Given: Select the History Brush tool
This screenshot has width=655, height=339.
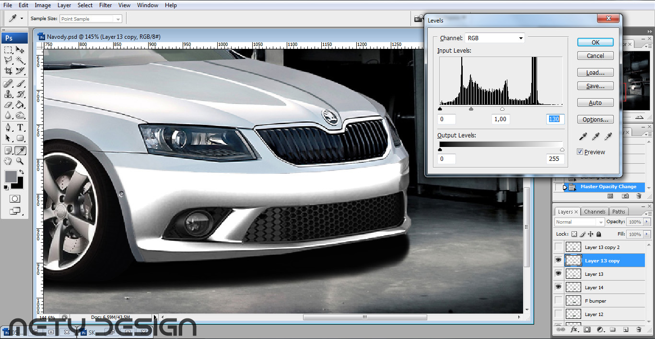Looking at the screenshot, I should tap(20, 94).
